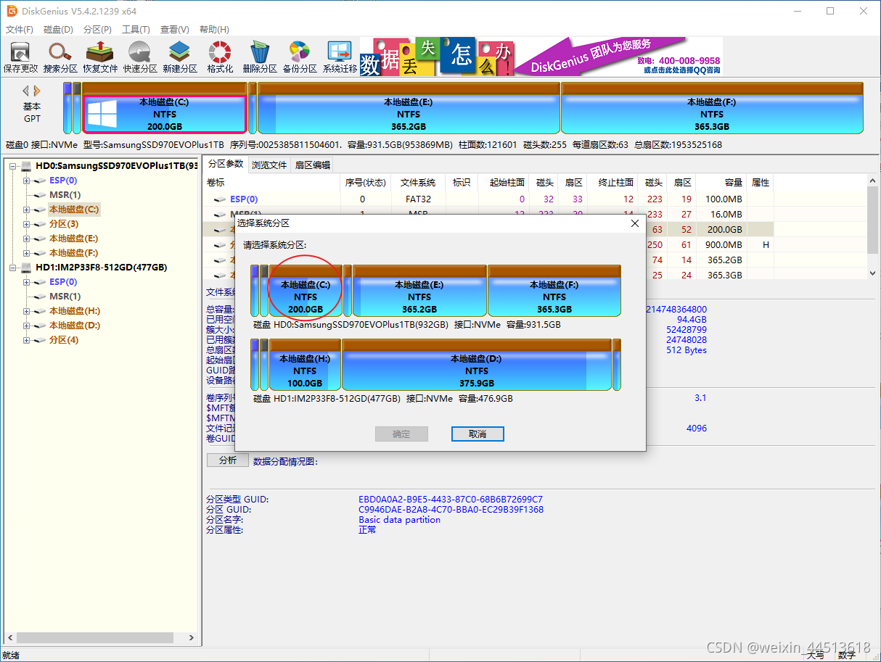Expand ESP(0) under HD0 in tree
Viewport: 881px width, 662px height.
click(x=27, y=181)
